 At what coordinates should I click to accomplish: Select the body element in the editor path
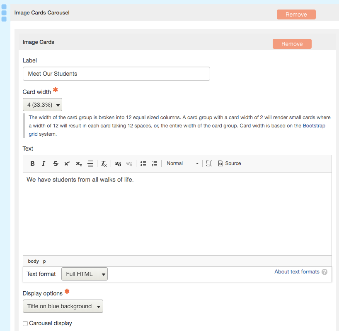[x=33, y=261]
